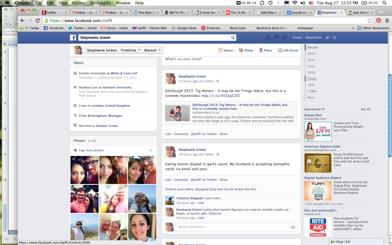The height and width of the screenshot is (245, 392).
Task: Click the gear beside '13 hours ago via Twitter'
Action: (x=218, y=81)
